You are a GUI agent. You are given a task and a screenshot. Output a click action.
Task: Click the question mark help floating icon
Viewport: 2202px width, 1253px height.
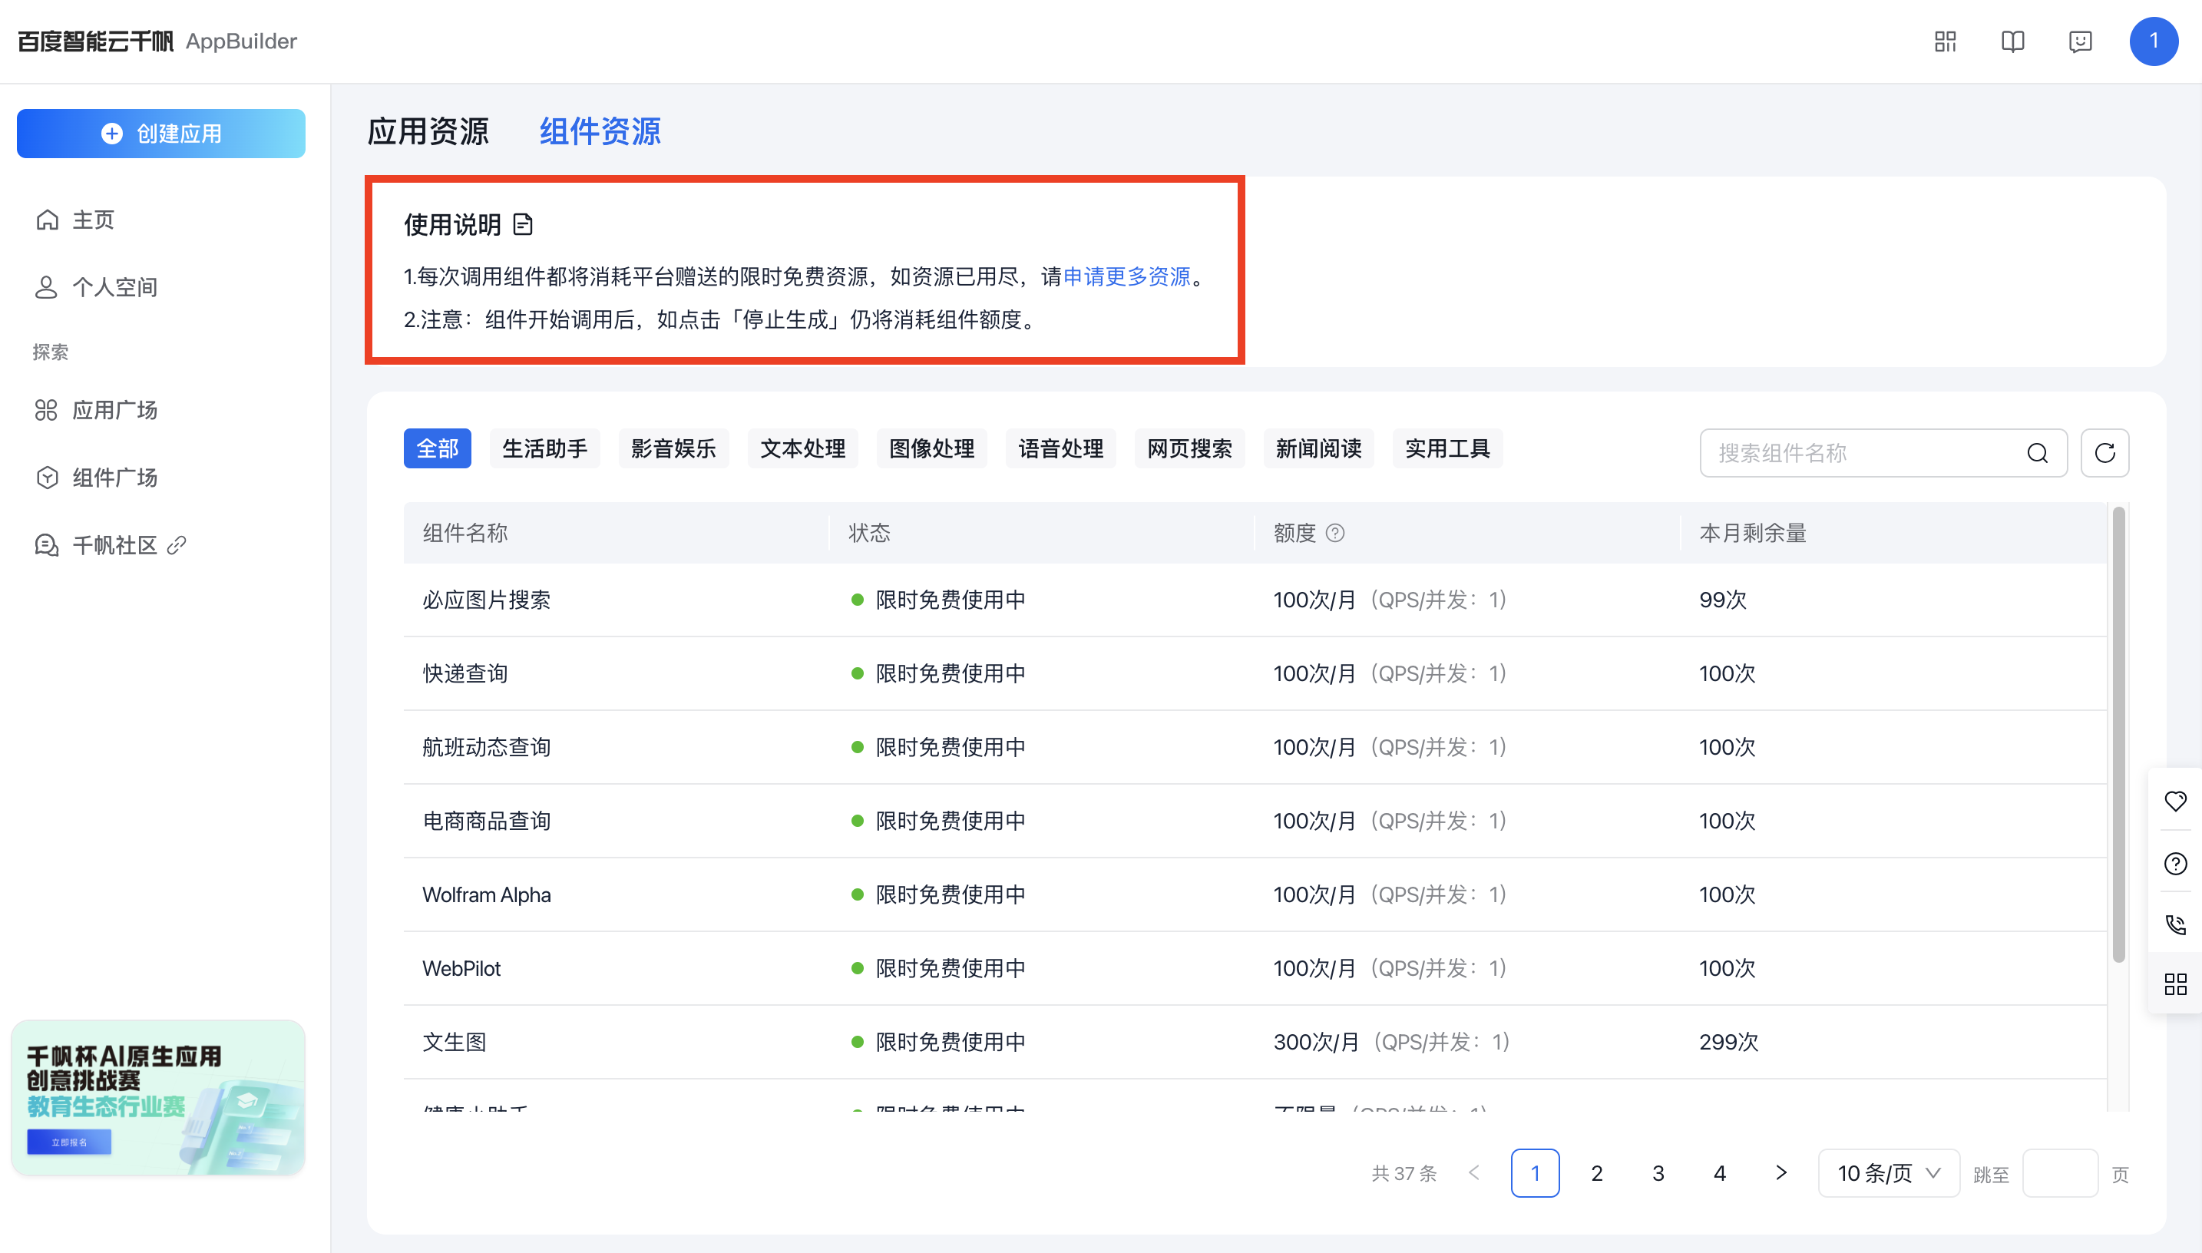tap(2175, 863)
